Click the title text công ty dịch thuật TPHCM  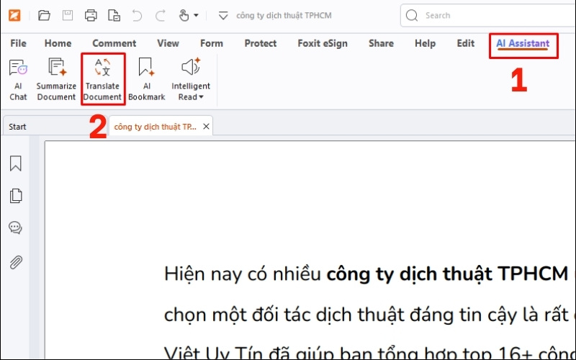click(x=284, y=15)
